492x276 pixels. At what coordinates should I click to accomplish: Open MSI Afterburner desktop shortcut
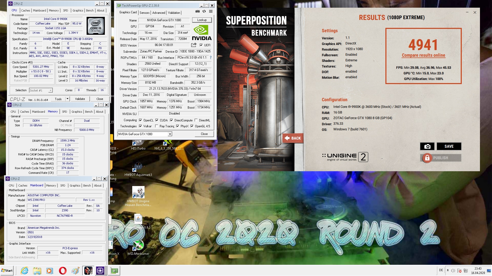click(138, 248)
